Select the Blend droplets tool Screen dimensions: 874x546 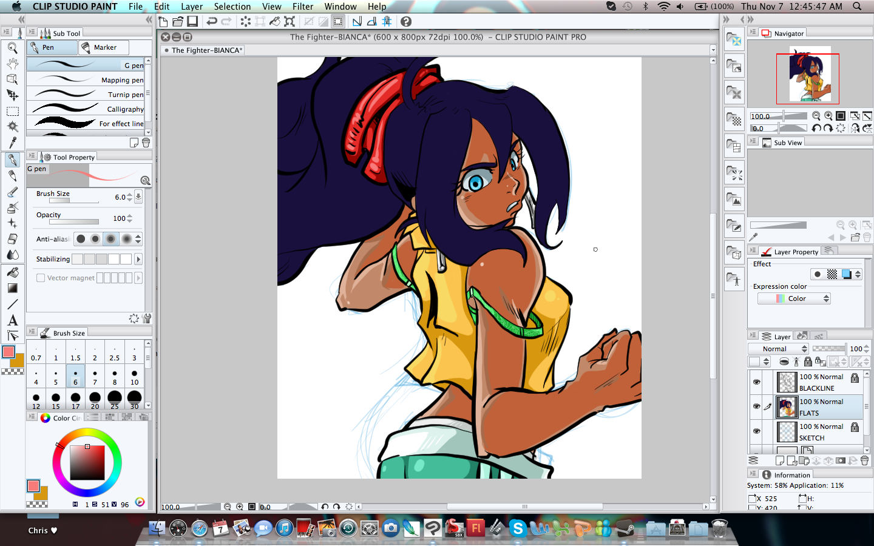pos(12,255)
